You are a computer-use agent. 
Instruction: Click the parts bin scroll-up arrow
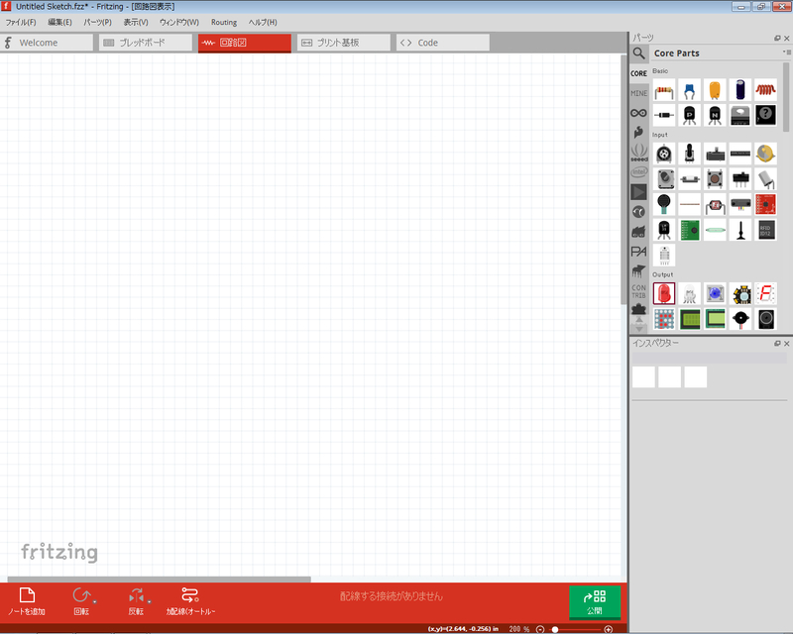click(x=638, y=320)
